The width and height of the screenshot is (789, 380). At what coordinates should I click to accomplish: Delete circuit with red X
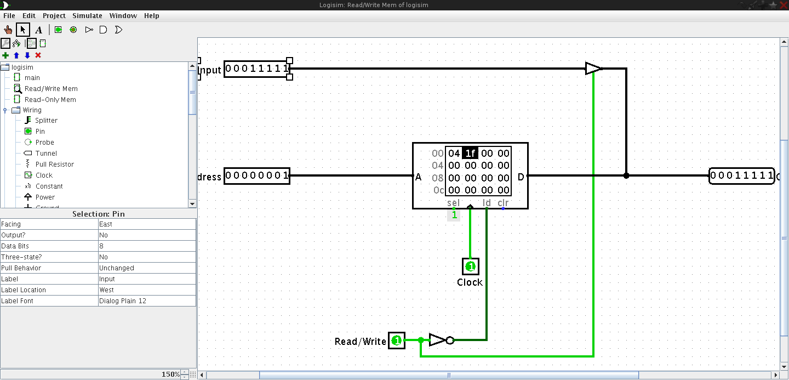[38, 55]
